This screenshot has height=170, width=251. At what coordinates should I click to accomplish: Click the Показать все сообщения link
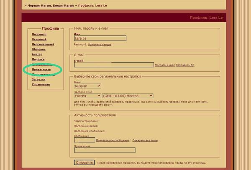(113, 140)
